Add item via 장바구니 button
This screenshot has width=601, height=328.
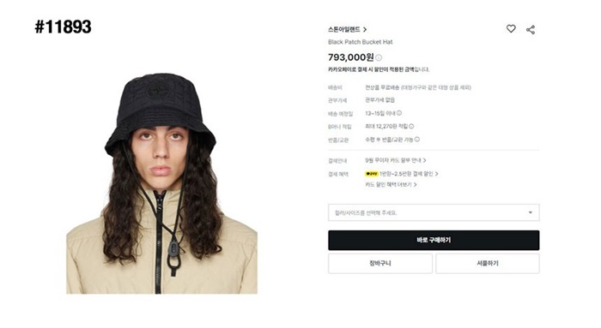pyautogui.click(x=380, y=264)
